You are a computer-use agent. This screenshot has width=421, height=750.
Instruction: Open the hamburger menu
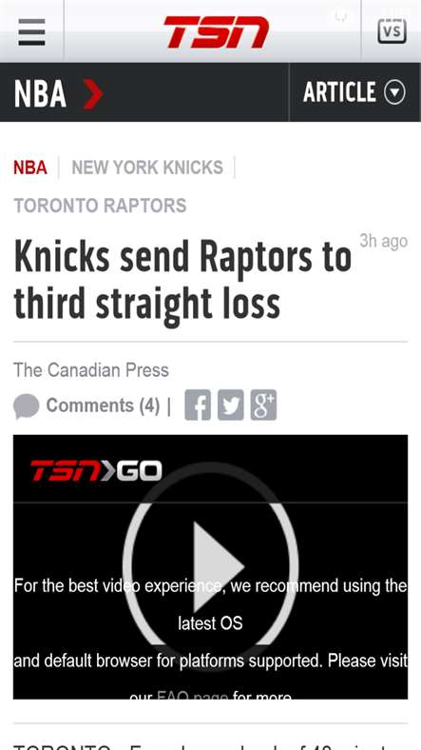(x=31, y=32)
